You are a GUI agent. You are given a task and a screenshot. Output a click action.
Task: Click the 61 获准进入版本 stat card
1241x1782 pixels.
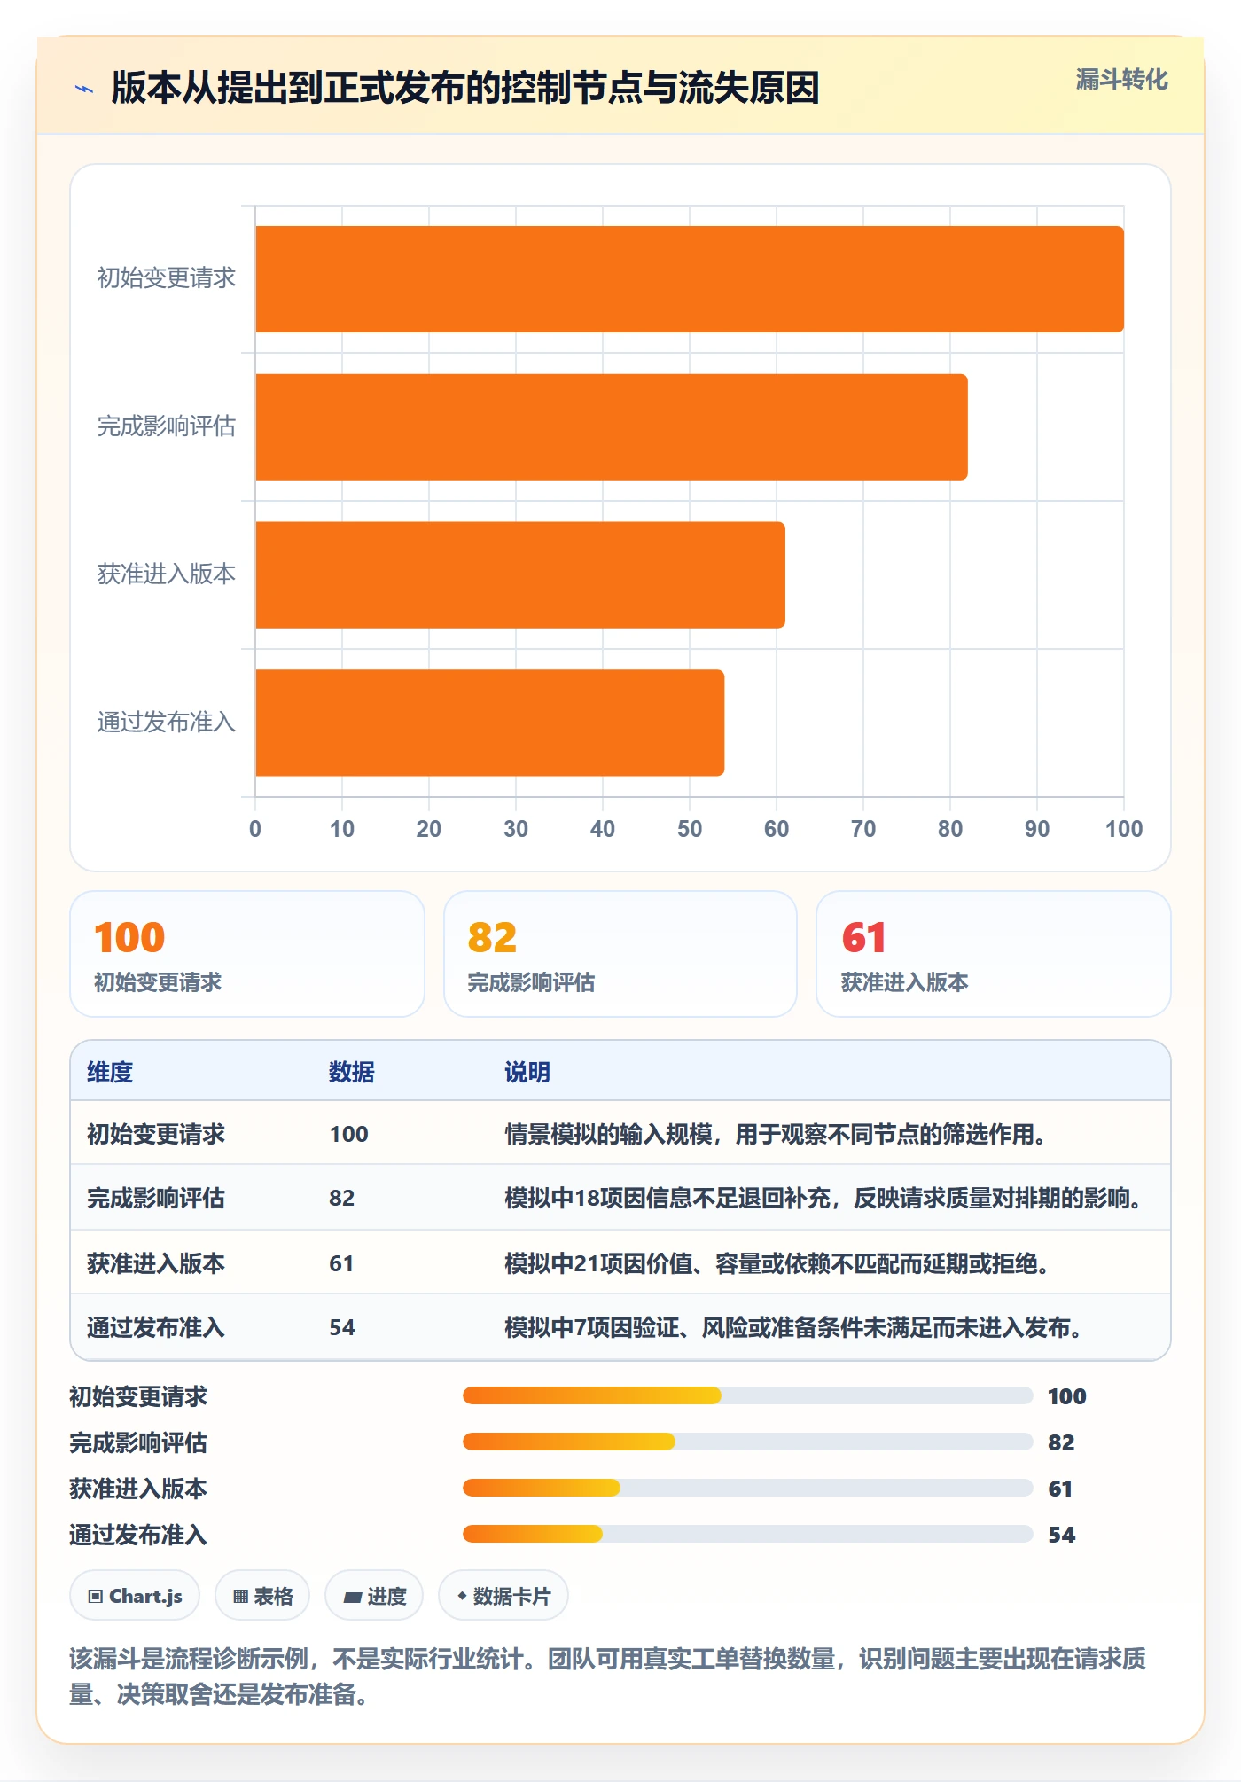coord(994,954)
